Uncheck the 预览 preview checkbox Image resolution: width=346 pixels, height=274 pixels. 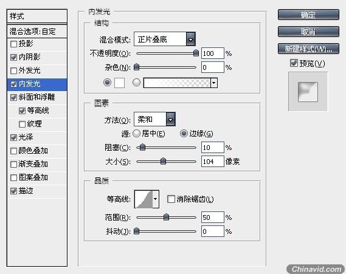294,63
